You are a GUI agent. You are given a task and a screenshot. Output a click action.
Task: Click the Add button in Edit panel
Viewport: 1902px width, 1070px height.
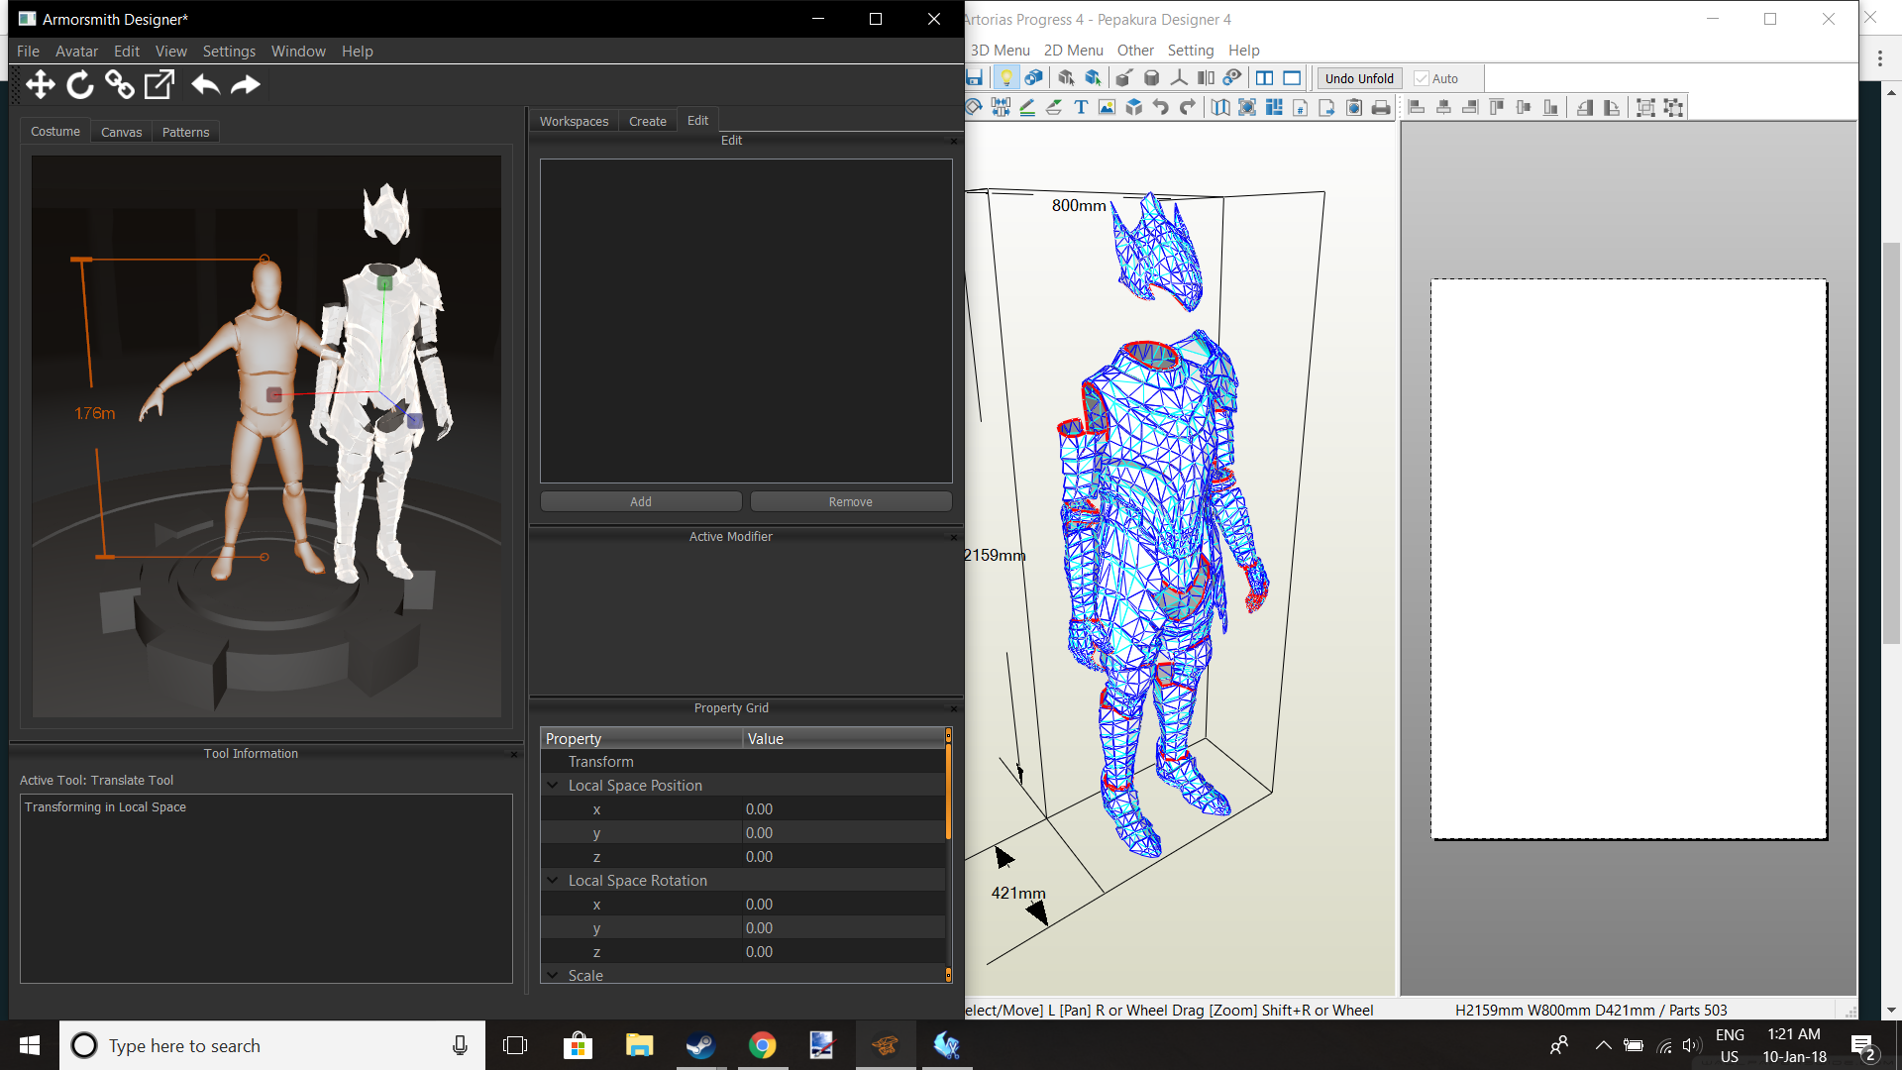[x=641, y=502]
